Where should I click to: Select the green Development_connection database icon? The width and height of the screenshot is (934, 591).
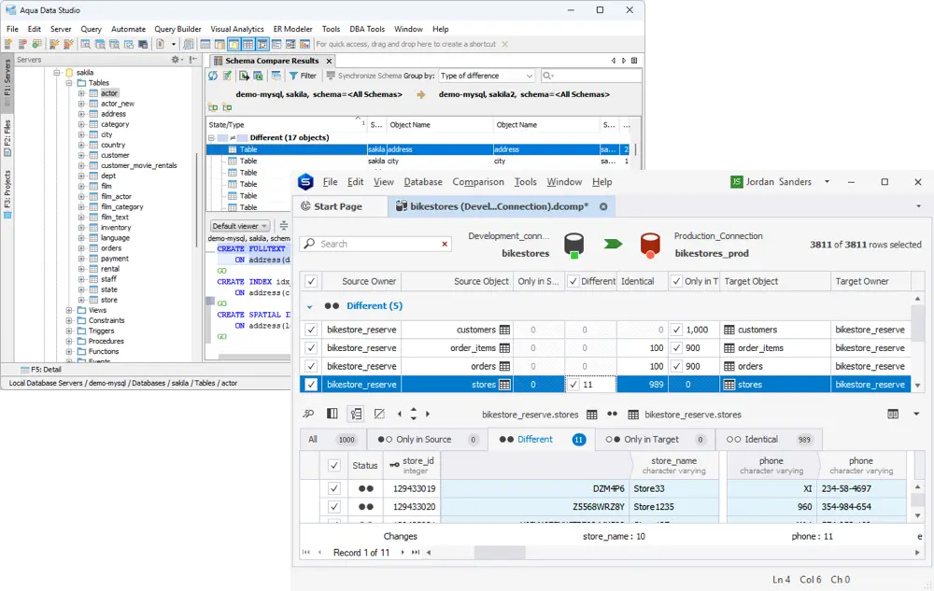pyautogui.click(x=573, y=246)
